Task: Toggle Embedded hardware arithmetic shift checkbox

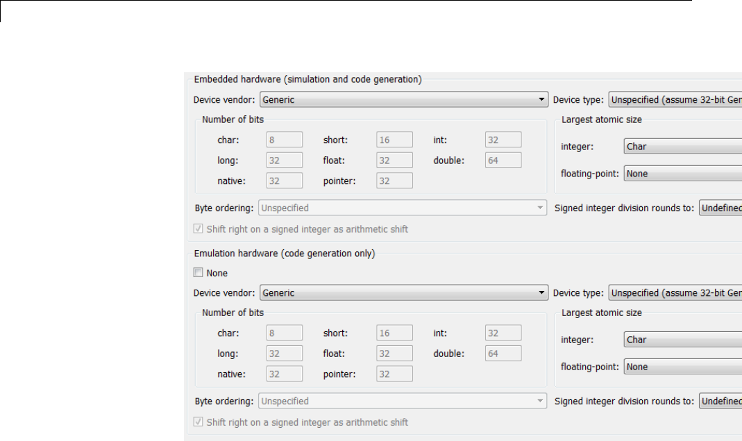Action: (199, 228)
